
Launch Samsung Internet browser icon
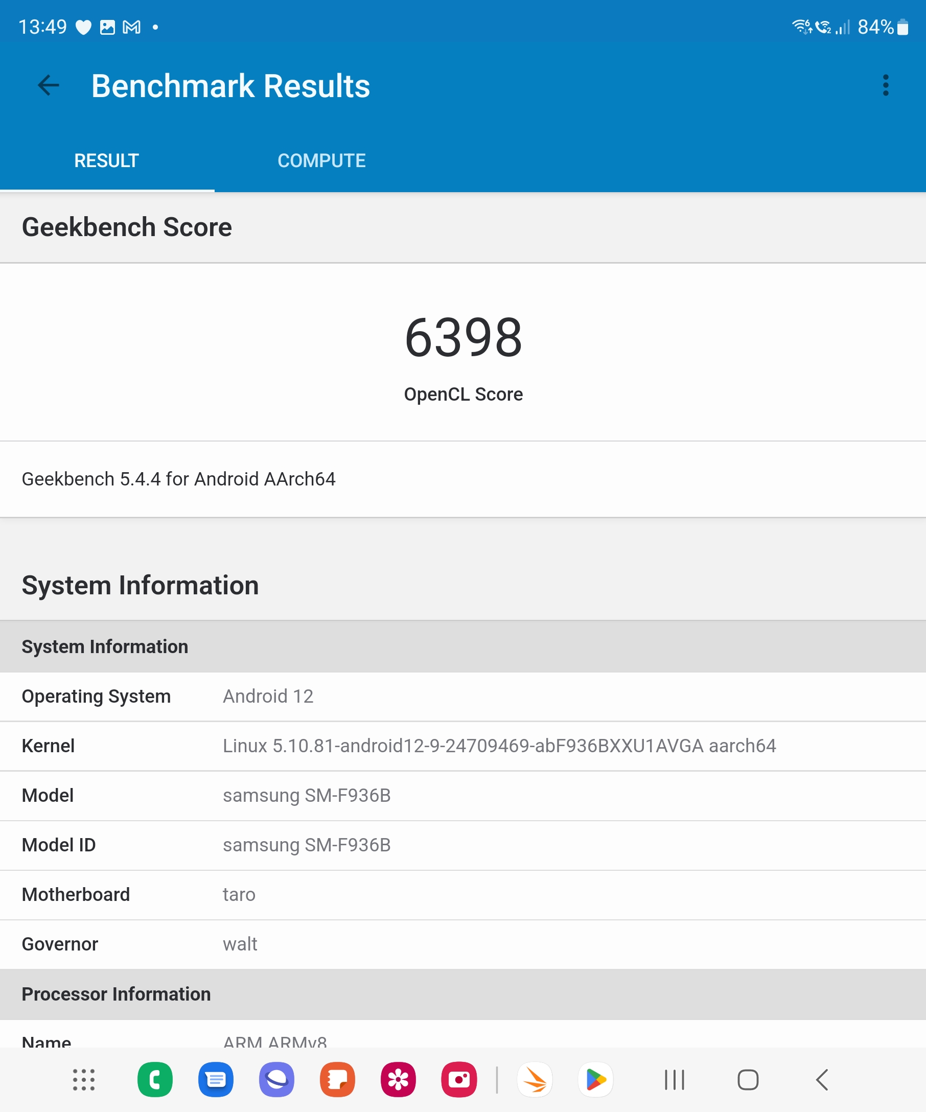[276, 1080]
